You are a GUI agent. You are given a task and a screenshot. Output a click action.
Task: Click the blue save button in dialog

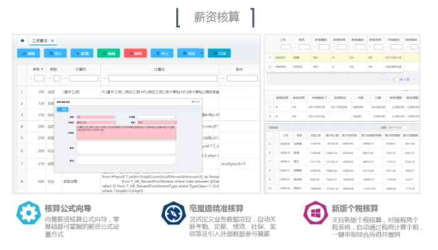pyautogui.click(x=63, y=109)
